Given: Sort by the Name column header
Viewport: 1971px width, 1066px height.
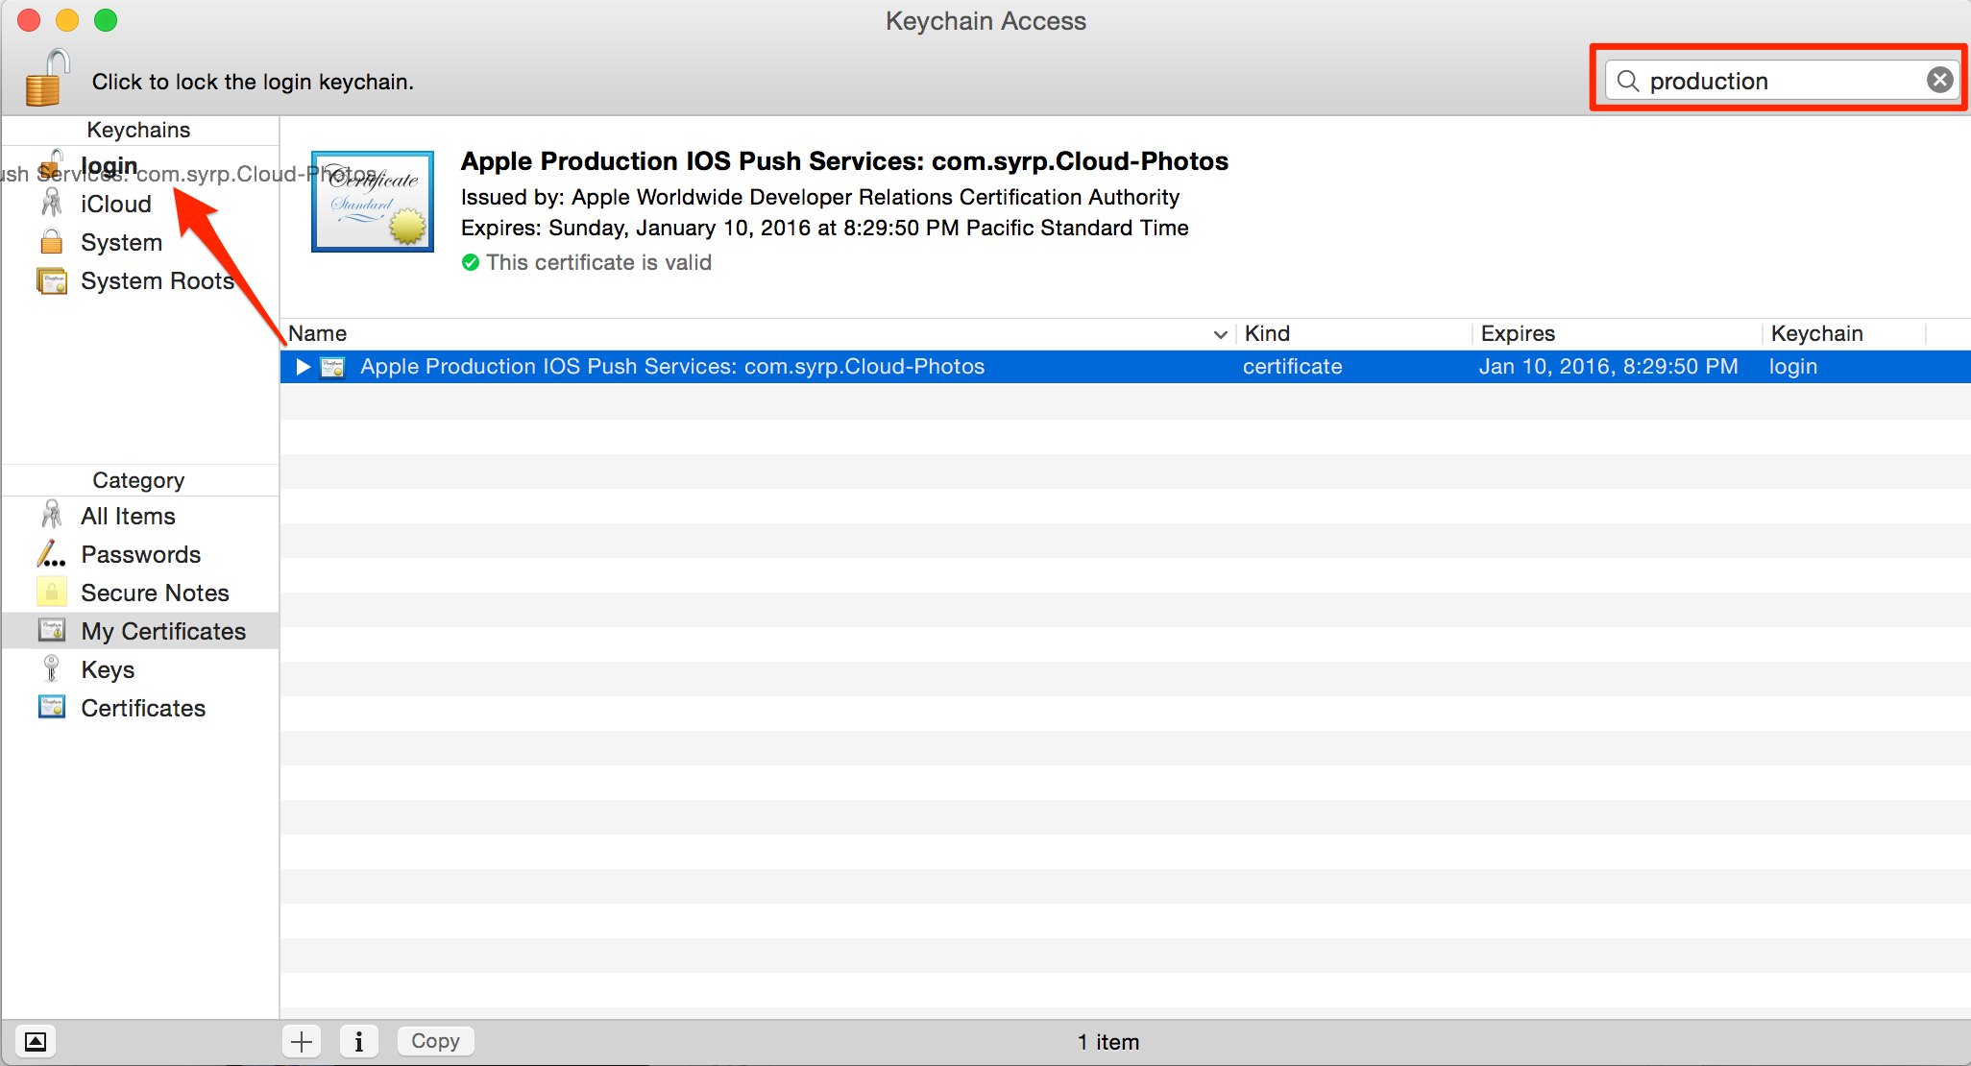Looking at the screenshot, I should [x=757, y=333].
